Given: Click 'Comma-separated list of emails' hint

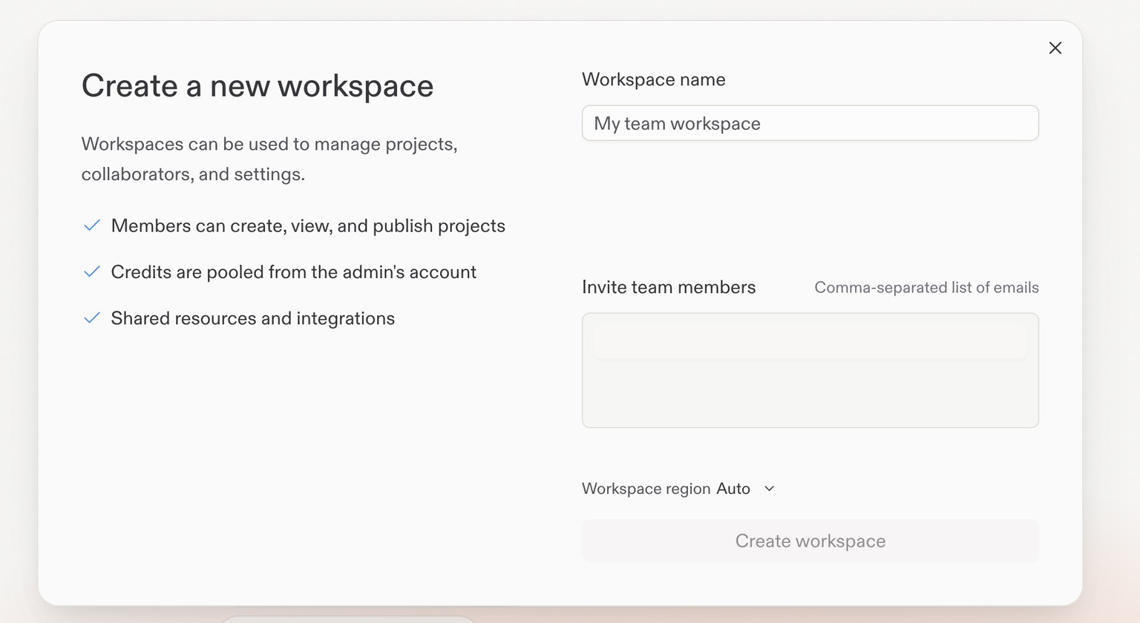Looking at the screenshot, I should [926, 288].
